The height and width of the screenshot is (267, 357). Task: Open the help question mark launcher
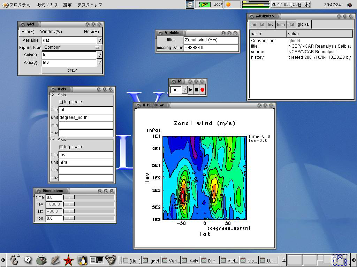click(28, 260)
